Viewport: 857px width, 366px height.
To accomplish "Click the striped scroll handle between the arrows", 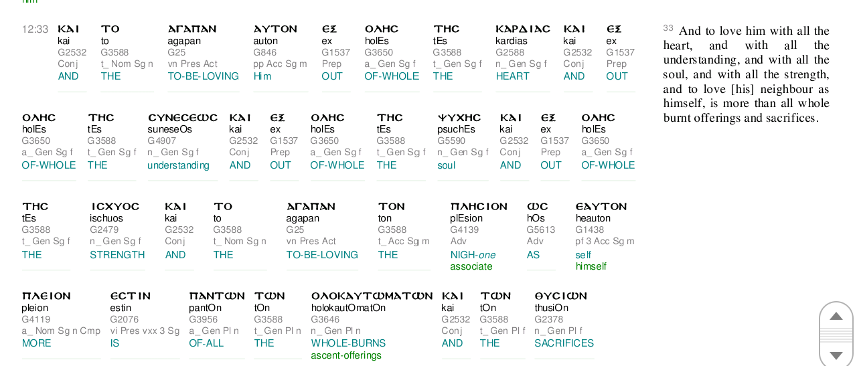I will pyautogui.click(x=836, y=335).
